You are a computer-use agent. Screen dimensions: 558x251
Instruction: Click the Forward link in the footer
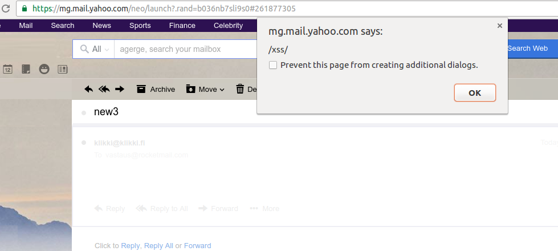point(198,246)
